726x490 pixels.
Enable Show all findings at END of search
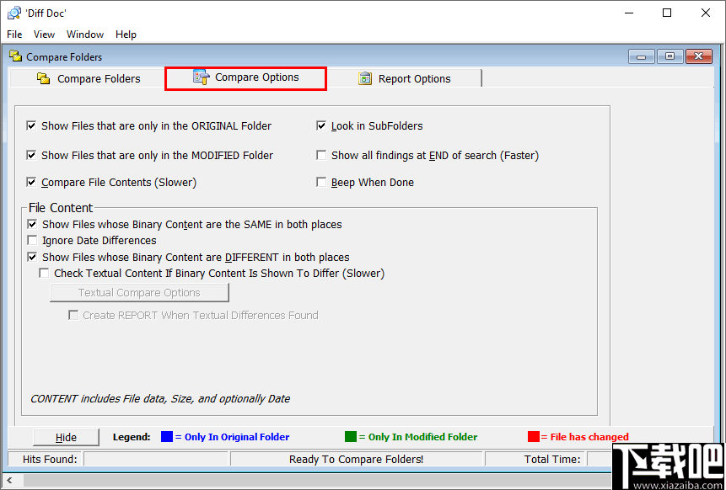click(321, 155)
